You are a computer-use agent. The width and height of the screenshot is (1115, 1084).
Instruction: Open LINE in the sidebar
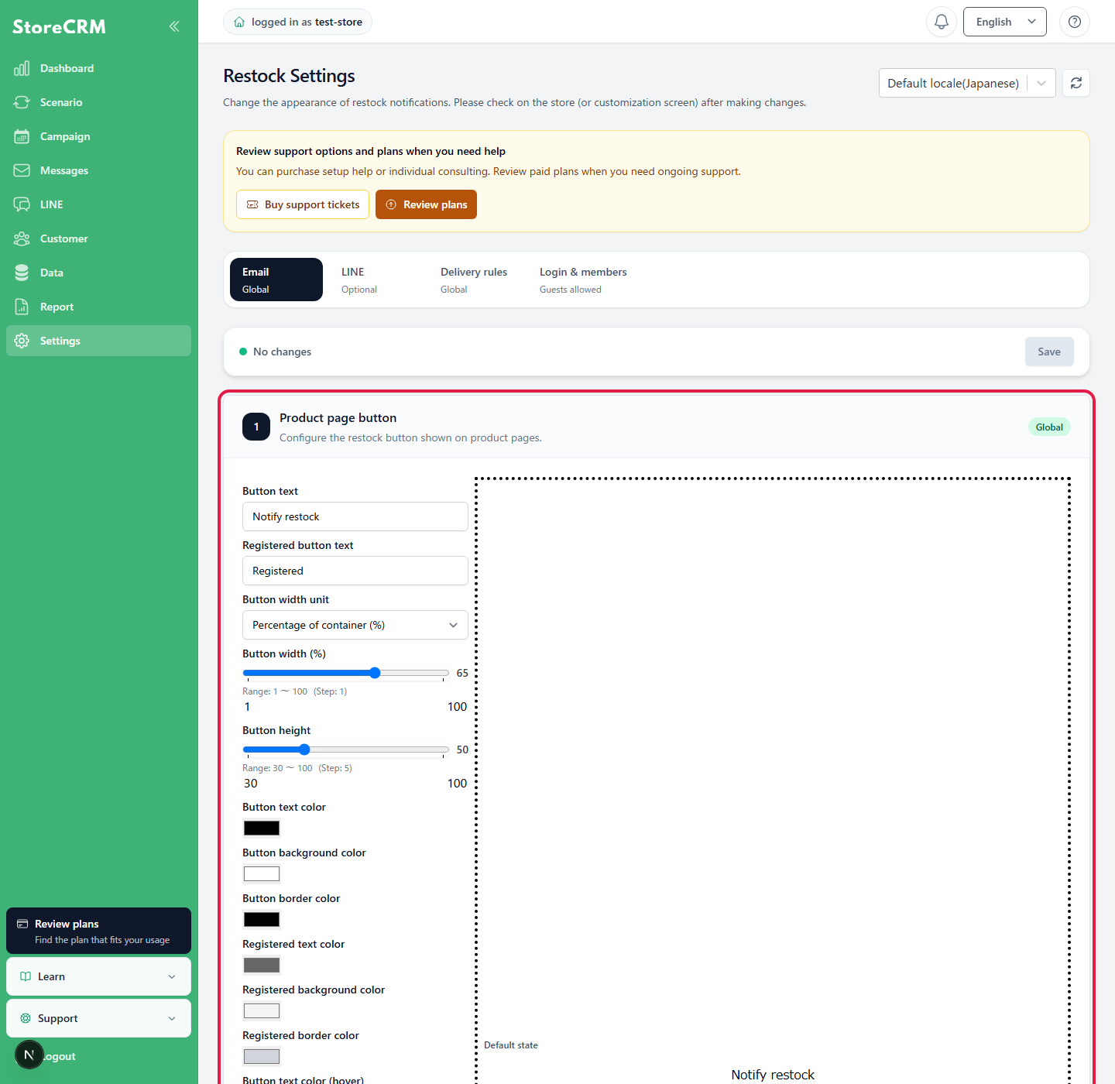tap(98, 204)
